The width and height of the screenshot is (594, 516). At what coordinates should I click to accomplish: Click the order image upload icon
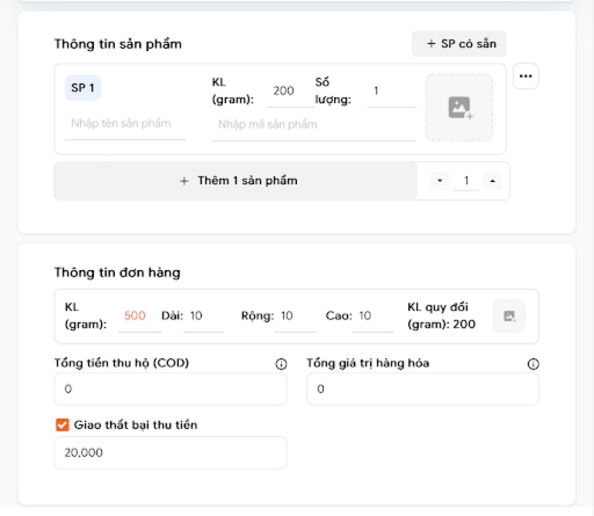[509, 316]
